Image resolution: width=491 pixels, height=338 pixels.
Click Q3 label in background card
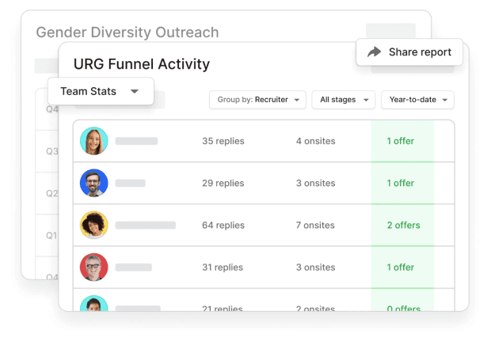coord(52,151)
